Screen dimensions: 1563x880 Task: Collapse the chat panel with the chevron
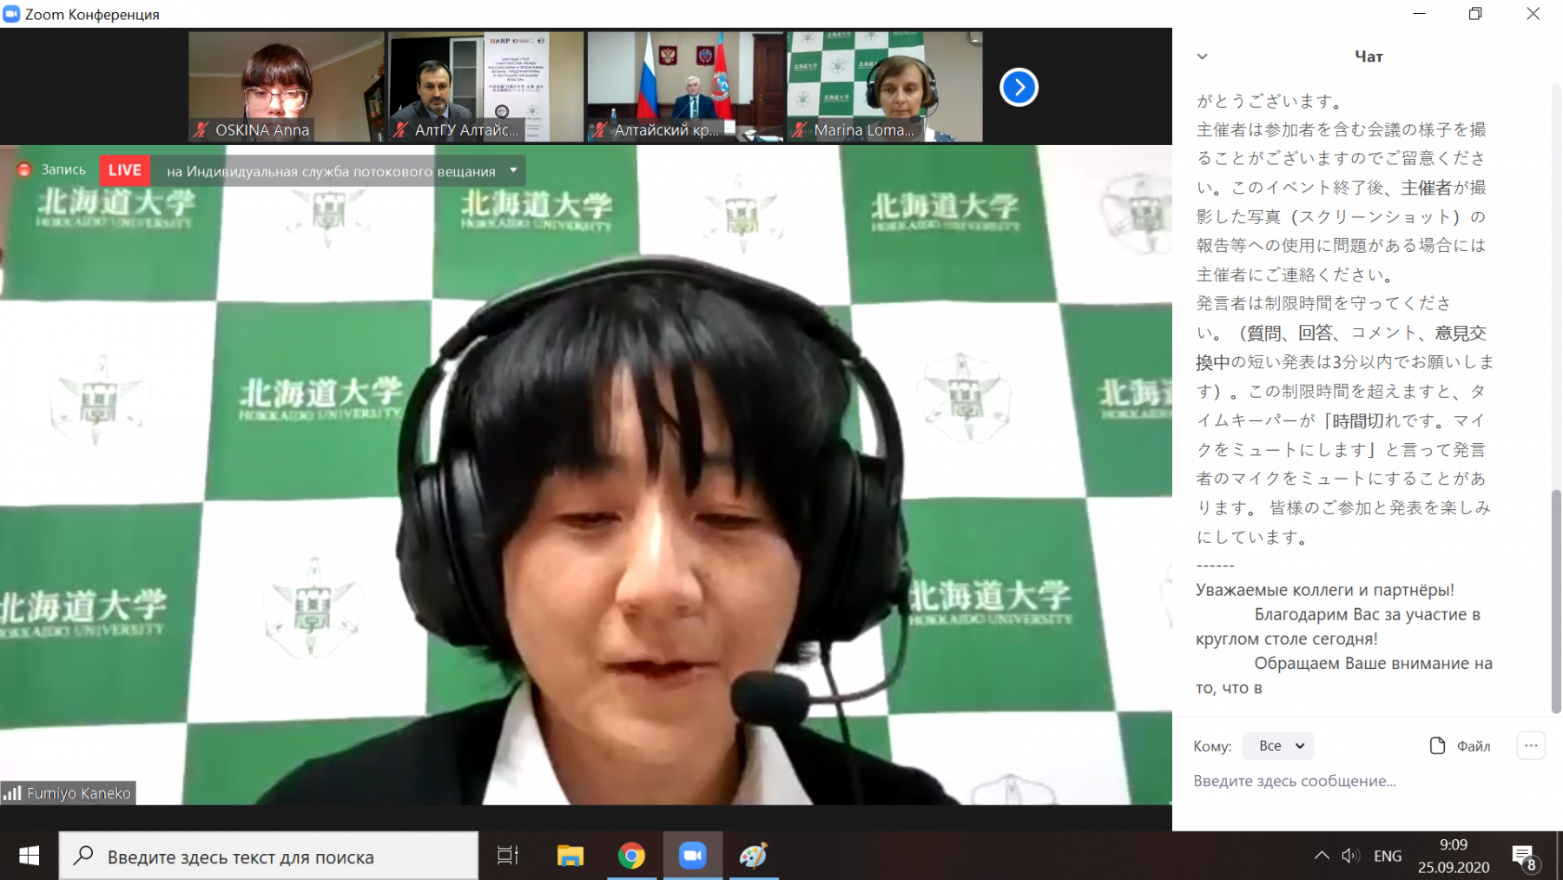pos(1202,56)
